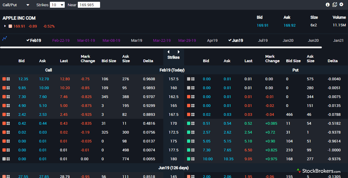Click the grid icon for 177.5 put
The width and height of the screenshot is (348, 178).
tap(193, 150)
